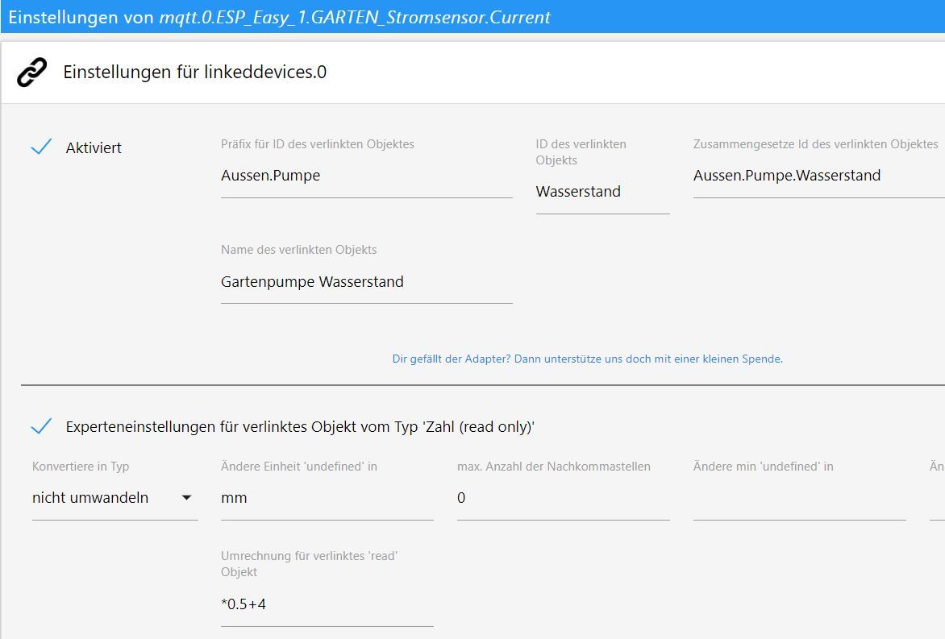The width and height of the screenshot is (945, 639).
Task: Click the empty 'Ändere min' input field
Action: pyautogui.click(x=799, y=500)
